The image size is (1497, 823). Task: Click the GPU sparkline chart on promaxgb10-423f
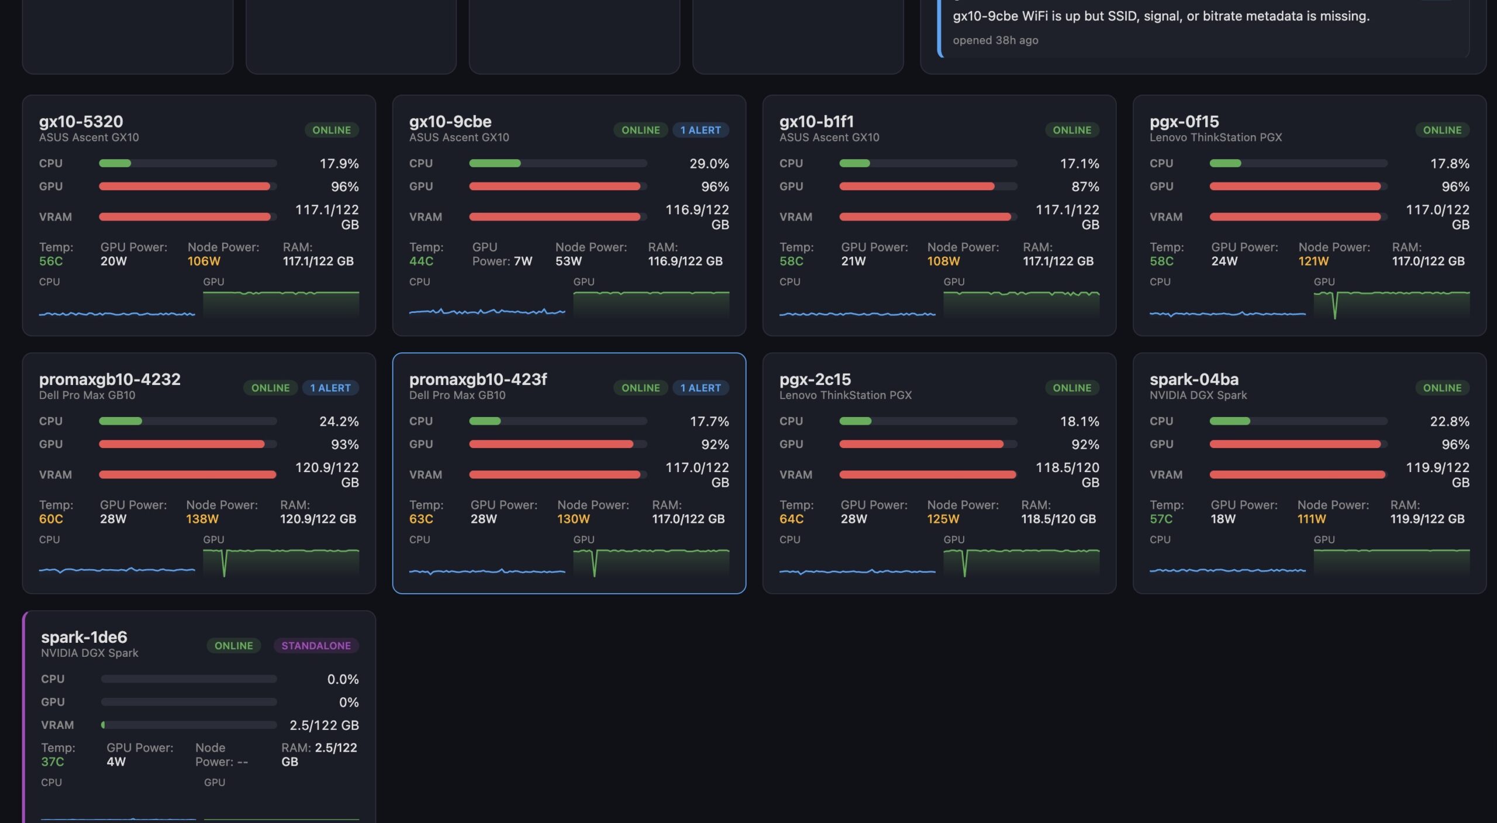pyautogui.click(x=651, y=562)
